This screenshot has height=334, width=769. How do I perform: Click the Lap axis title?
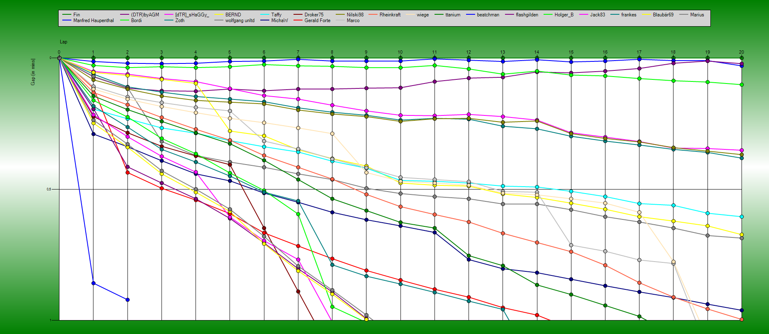tap(64, 42)
